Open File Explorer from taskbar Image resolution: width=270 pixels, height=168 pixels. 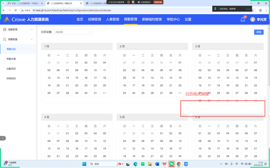pos(150,164)
